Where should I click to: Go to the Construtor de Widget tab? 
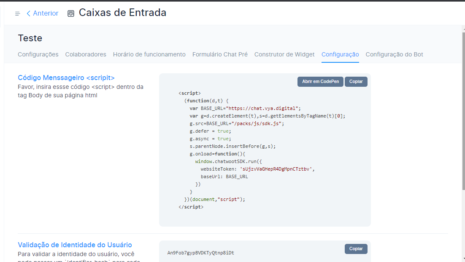[284, 54]
